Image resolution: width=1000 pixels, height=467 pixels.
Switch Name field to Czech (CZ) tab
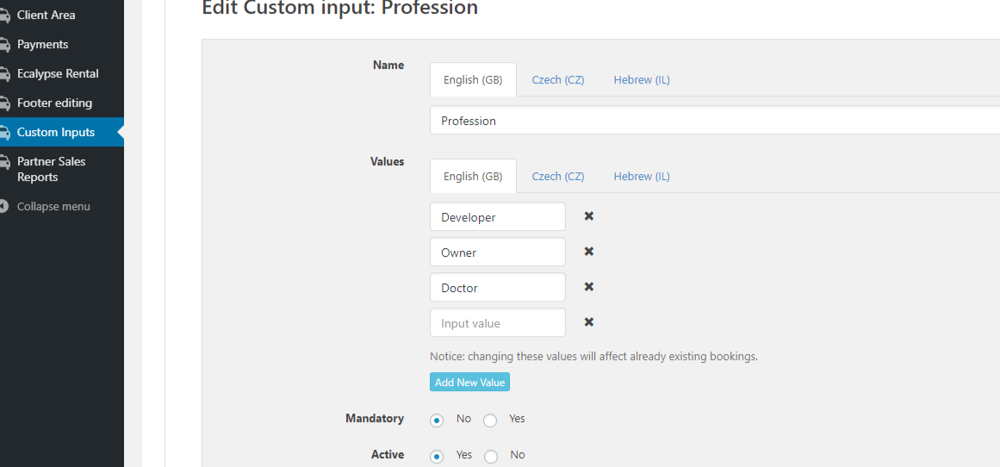[x=558, y=80]
